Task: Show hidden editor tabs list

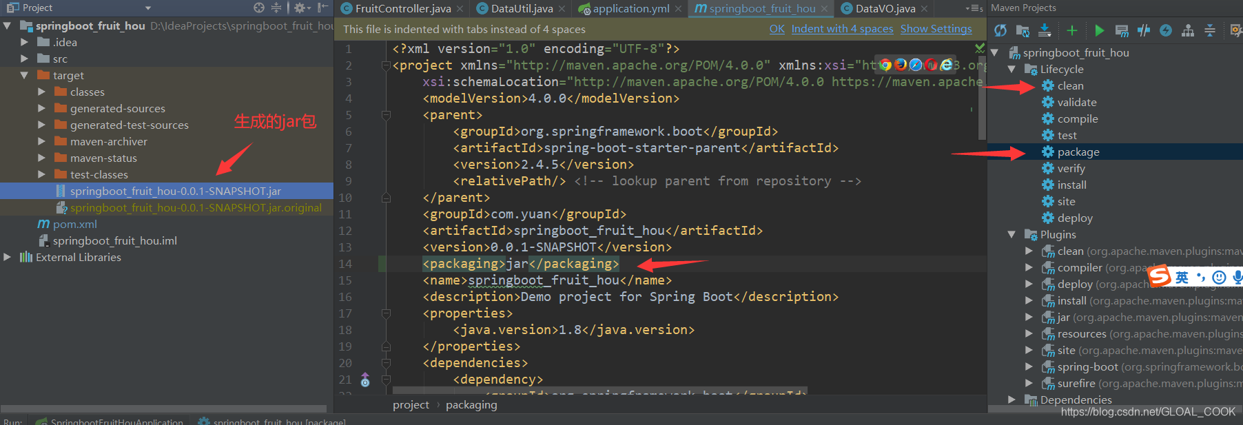Action: pyautogui.click(x=974, y=8)
